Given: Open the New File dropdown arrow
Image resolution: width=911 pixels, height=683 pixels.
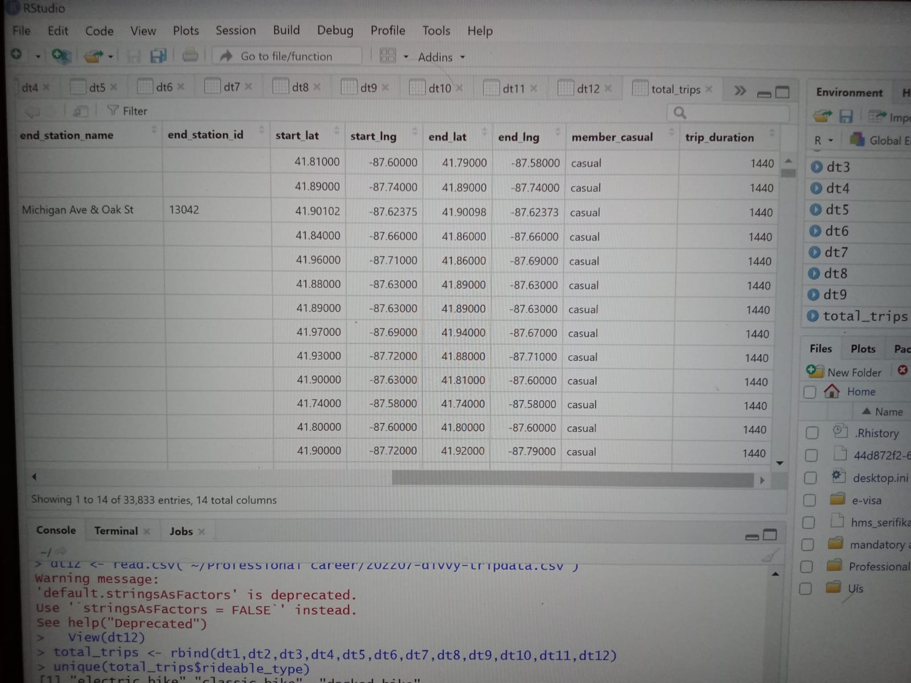Looking at the screenshot, I should tap(38, 56).
